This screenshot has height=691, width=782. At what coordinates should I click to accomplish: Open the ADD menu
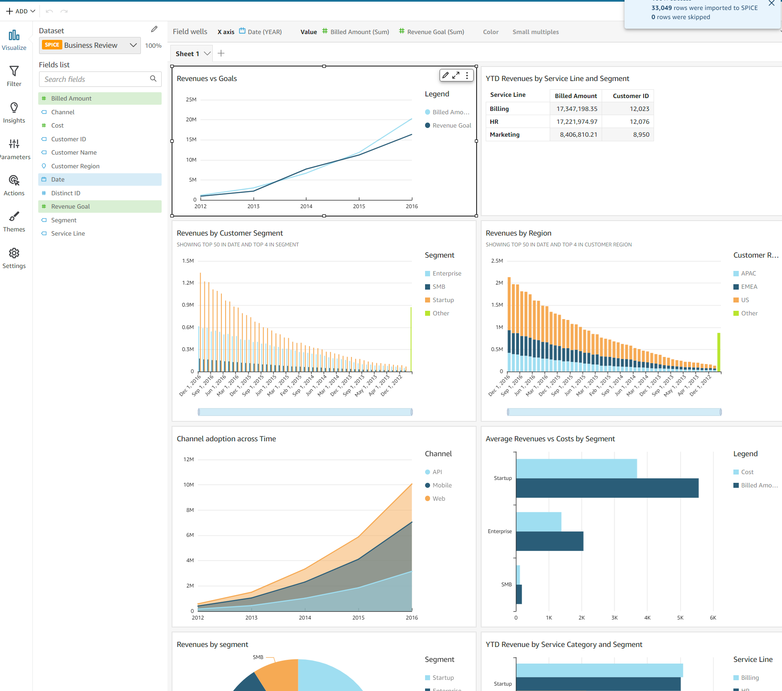[21, 11]
